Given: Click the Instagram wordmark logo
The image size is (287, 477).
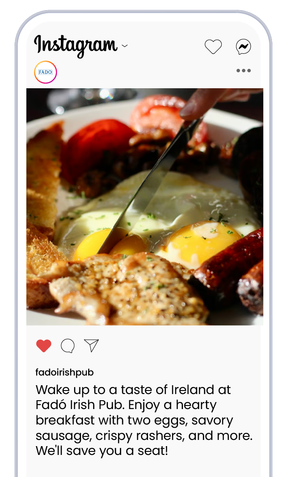Looking at the screenshot, I should click(76, 46).
